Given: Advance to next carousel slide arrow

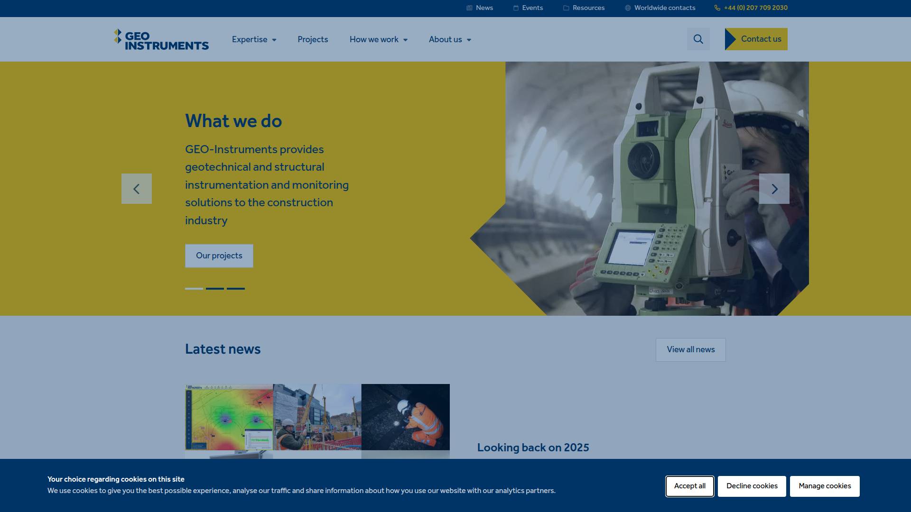Looking at the screenshot, I should pos(774,189).
